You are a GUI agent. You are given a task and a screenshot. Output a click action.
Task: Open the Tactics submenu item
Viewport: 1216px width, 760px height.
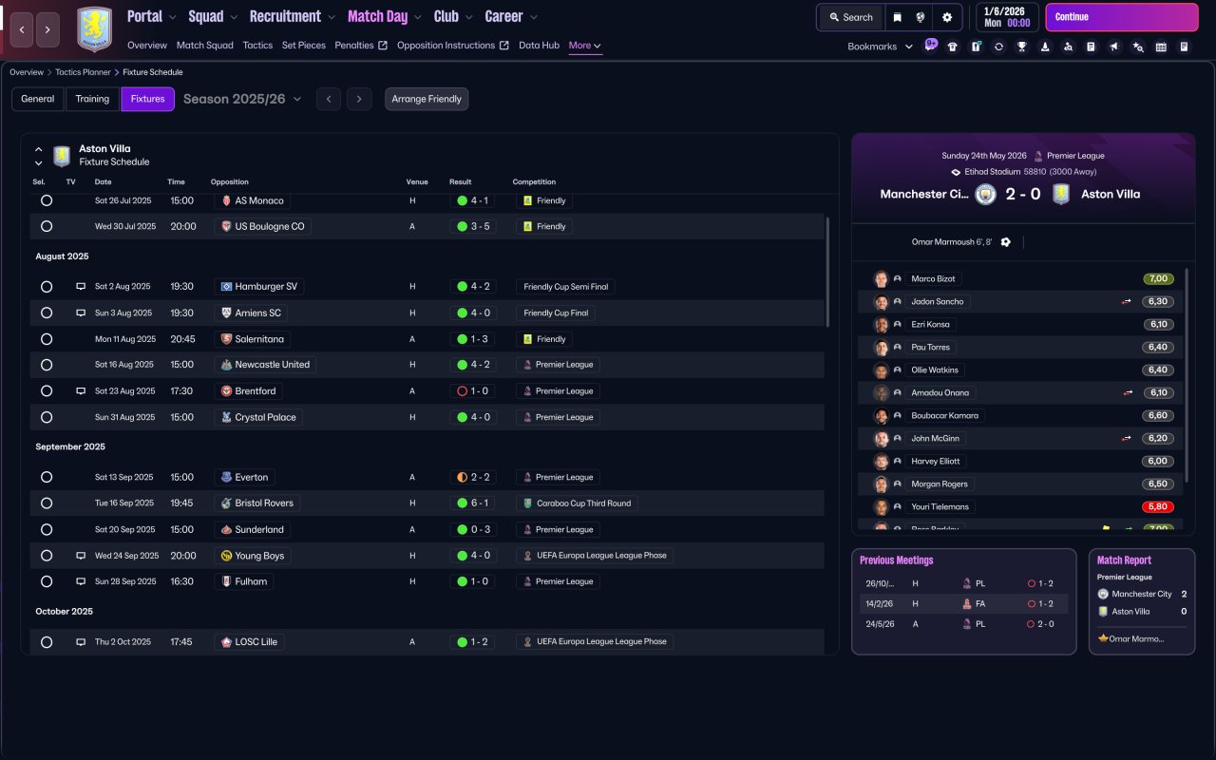click(257, 46)
